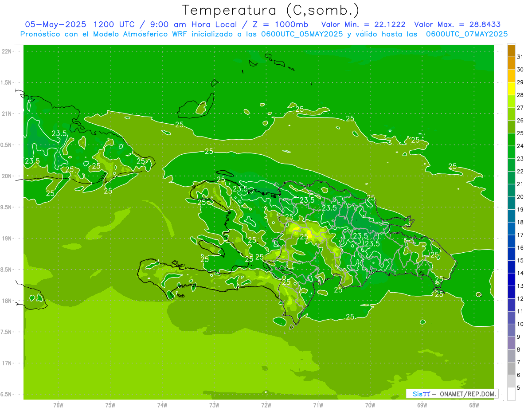
Task: Click color scale value "13"
Action: 520,286
